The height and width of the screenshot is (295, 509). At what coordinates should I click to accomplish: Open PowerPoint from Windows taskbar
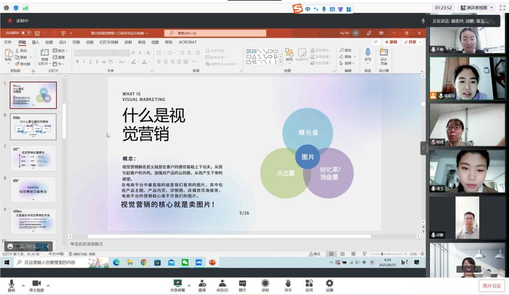coord(212,262)
